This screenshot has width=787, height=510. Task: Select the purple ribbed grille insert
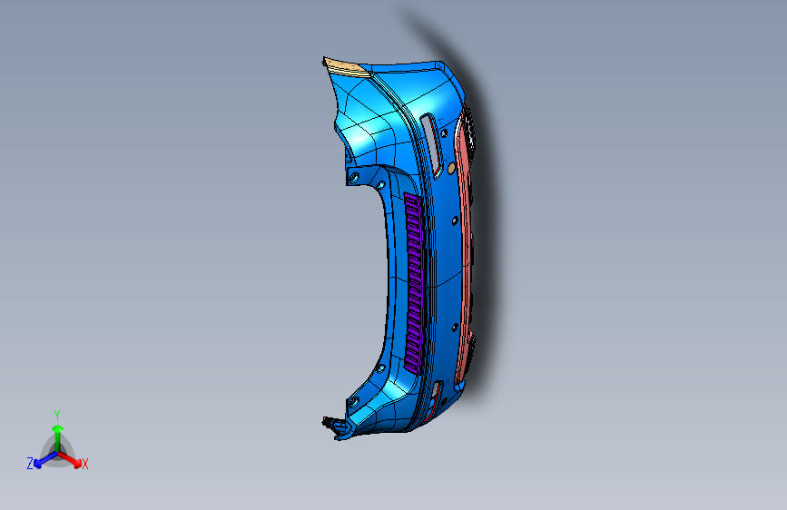414,284
